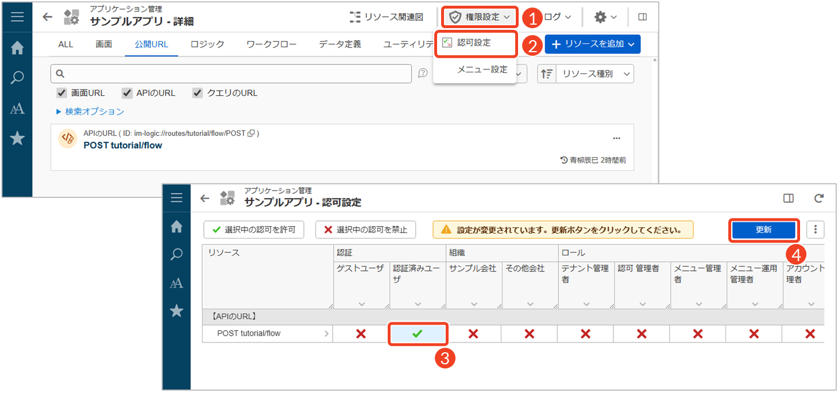
Task: Click the blue 更新 button
Action: 763,230
